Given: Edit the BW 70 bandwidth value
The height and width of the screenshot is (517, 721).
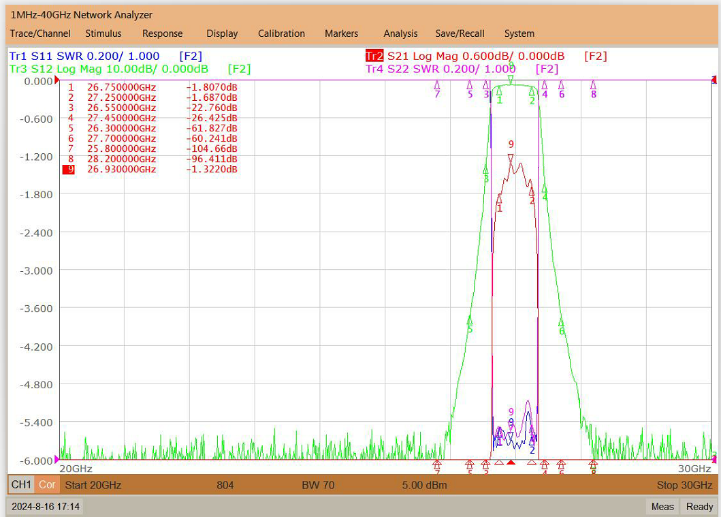Looking at the screenshot, I should (x=318, y=485).
